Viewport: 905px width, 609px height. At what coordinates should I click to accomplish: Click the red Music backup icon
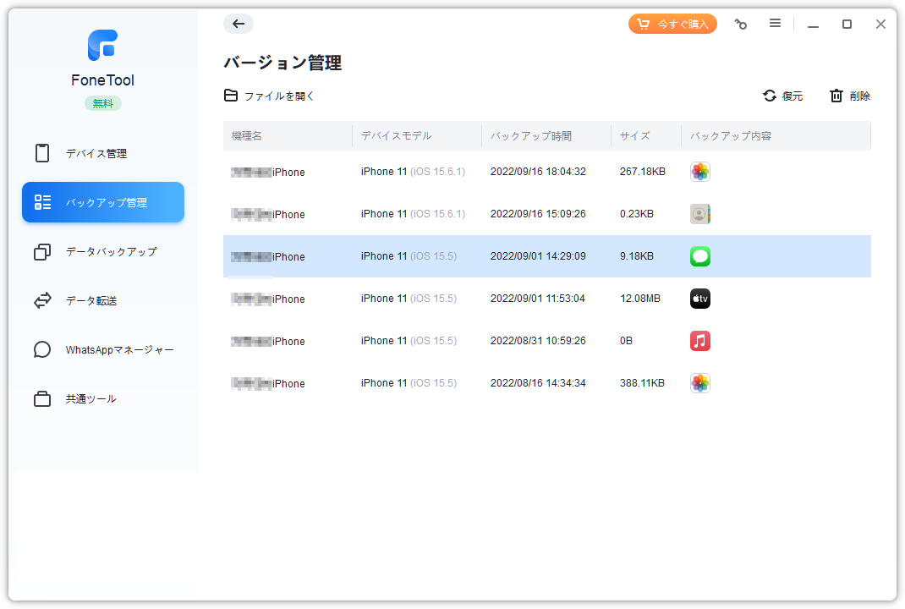pos(699,341)
